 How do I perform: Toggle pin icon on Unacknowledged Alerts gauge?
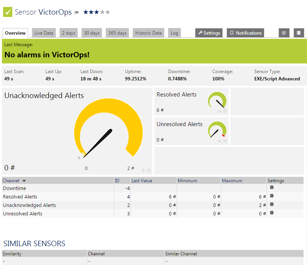click(143, 170)
